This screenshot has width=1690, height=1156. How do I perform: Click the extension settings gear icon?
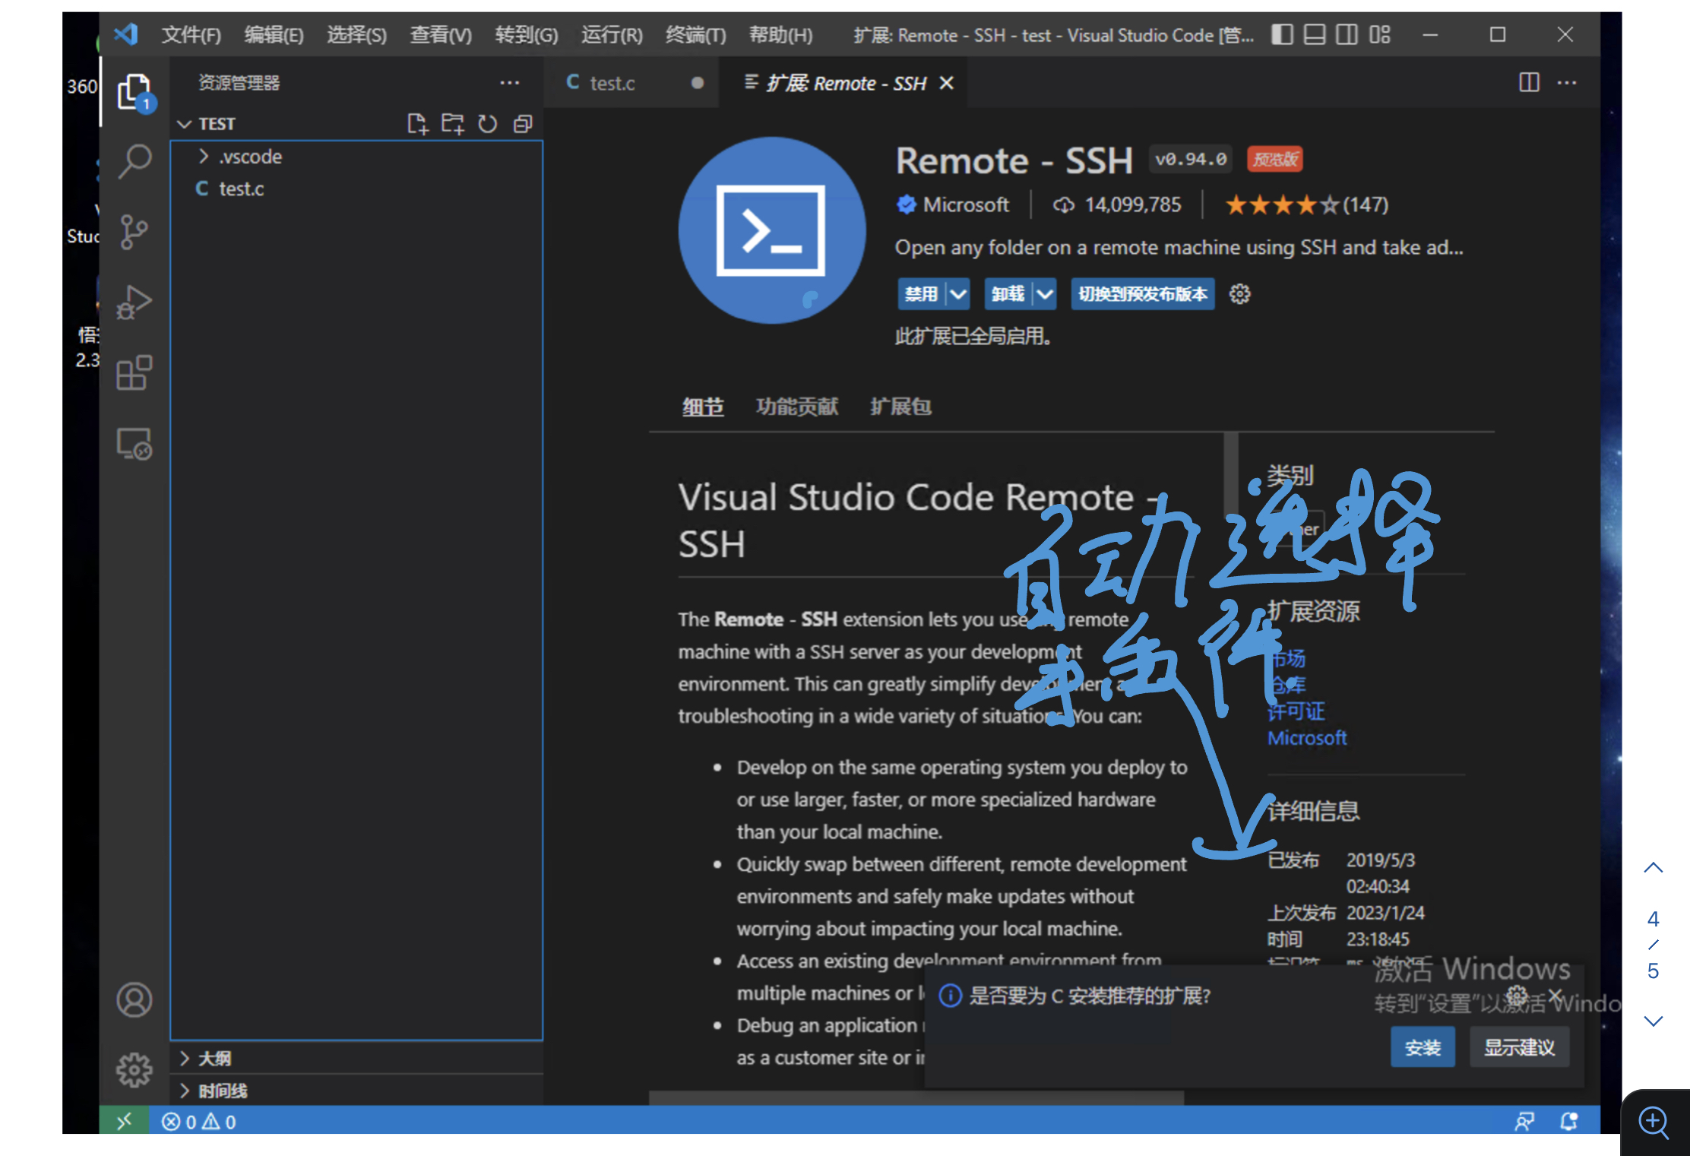[x=1239, y=294]
